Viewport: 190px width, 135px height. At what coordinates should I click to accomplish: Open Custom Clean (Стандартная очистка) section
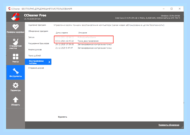coord(15,44)
